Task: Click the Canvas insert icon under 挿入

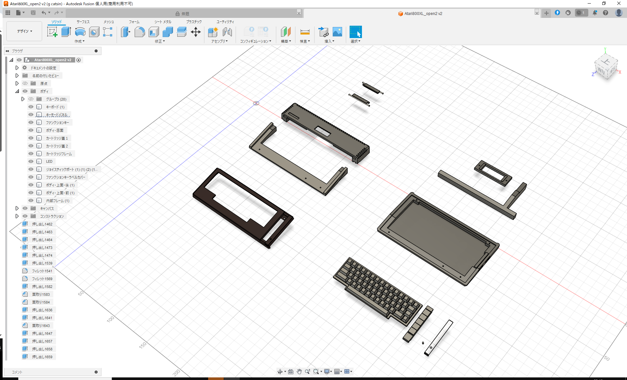Action: (337, 32)
